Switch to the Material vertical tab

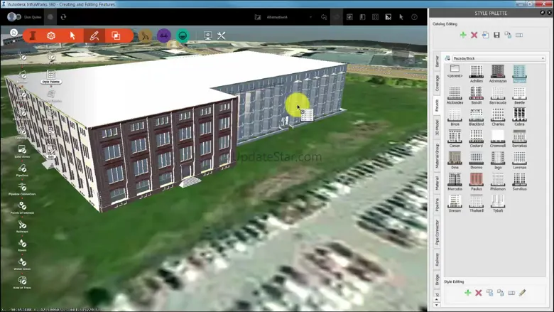tap(437, 183)
